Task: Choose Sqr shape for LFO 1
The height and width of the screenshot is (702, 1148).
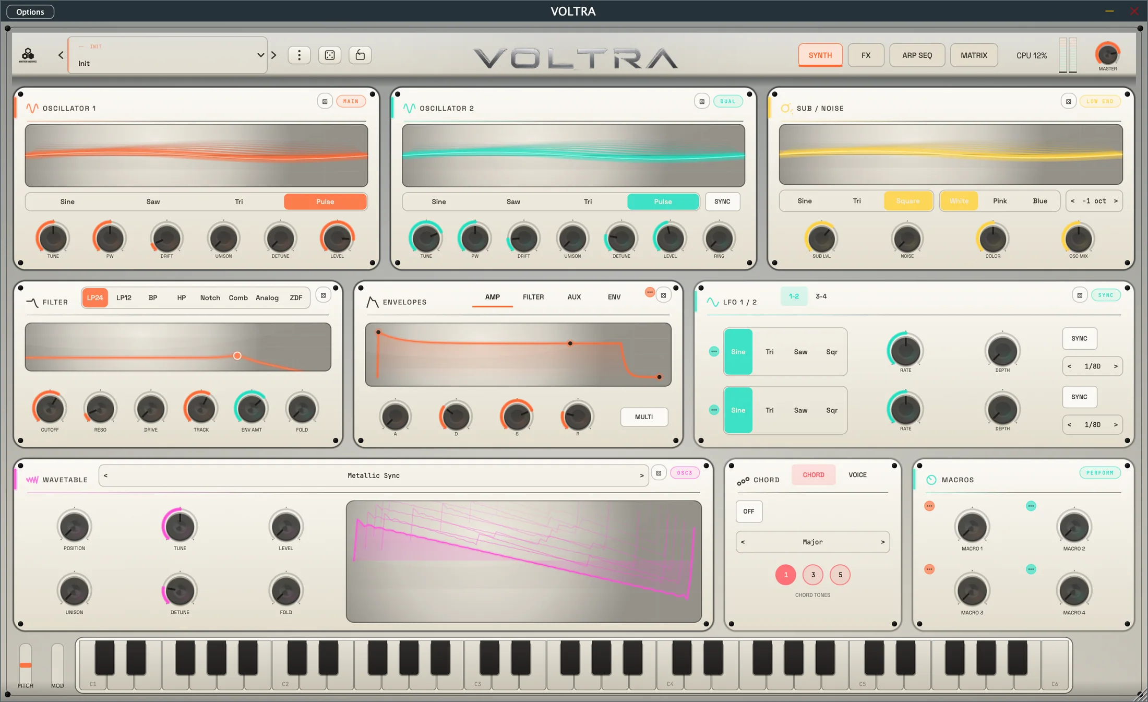Action: click(832, 352)
